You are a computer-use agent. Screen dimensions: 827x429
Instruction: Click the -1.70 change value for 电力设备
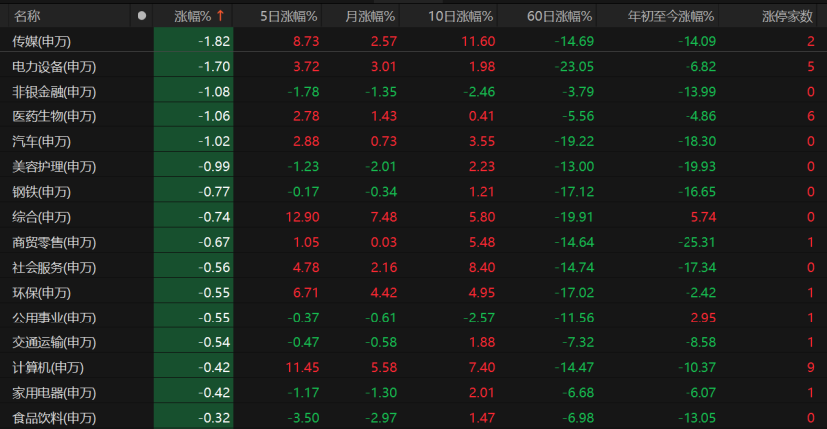point(214,67)
